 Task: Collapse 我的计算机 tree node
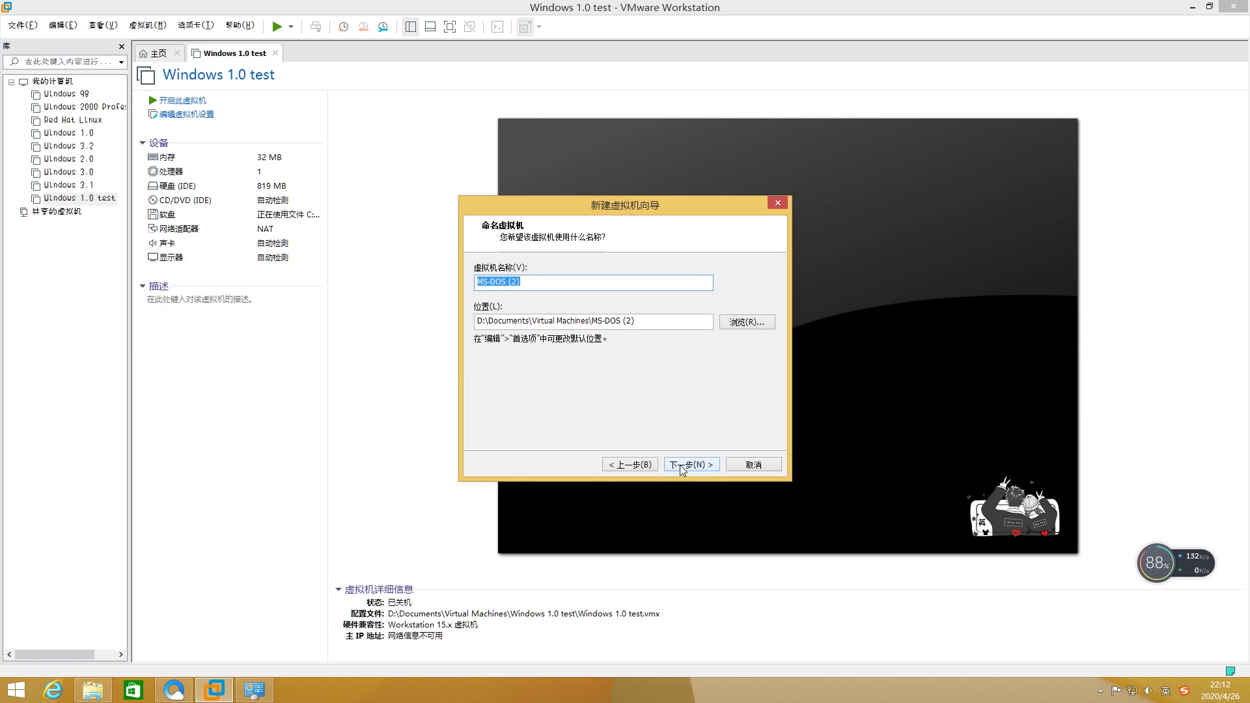(11, 82)
